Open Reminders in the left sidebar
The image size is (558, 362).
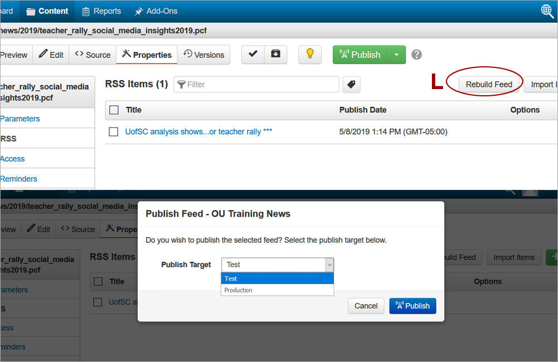18,179
